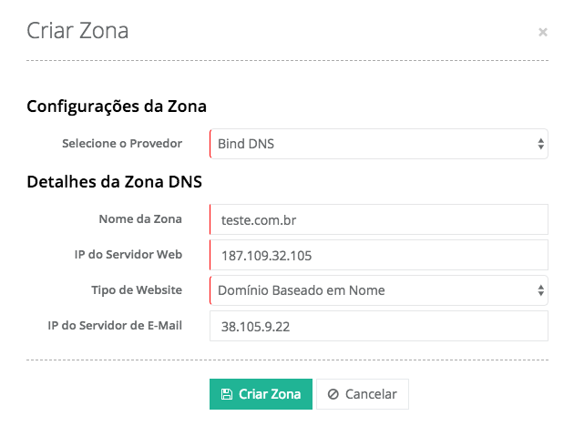
Task: Click the web server IP field 187.109.32.105
Action: click(378, 255)
